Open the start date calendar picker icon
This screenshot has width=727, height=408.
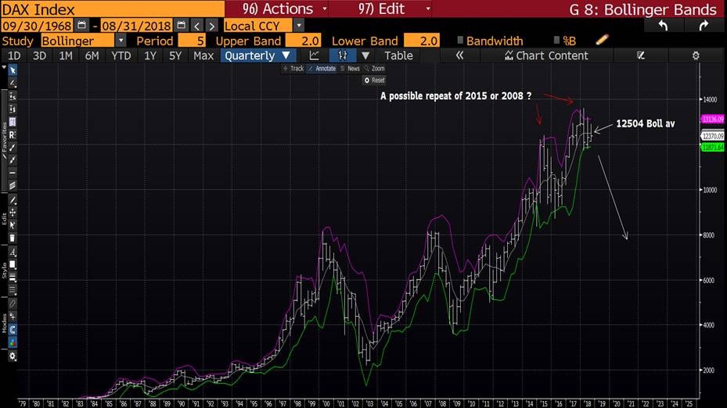coord(81,26)
